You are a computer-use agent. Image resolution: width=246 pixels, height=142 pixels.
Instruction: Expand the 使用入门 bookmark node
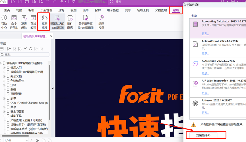[x=4, y=68]
